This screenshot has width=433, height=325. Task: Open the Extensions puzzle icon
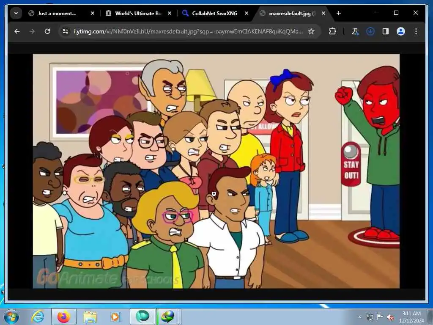[x=332, y=31]
